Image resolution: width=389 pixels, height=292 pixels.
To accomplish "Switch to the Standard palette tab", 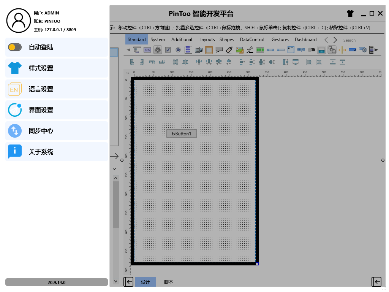I will [x=136, y=40].
